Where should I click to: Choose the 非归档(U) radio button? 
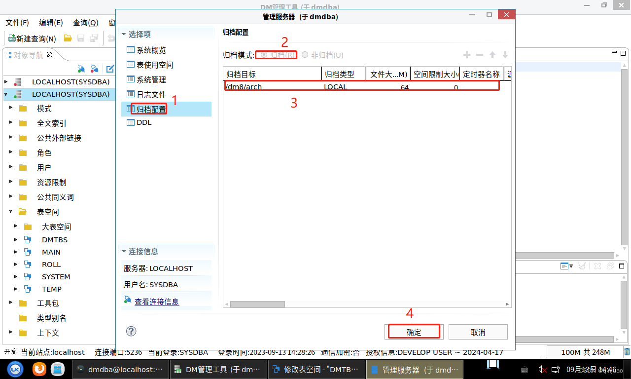pyautogui.click(x=322, y=55)
